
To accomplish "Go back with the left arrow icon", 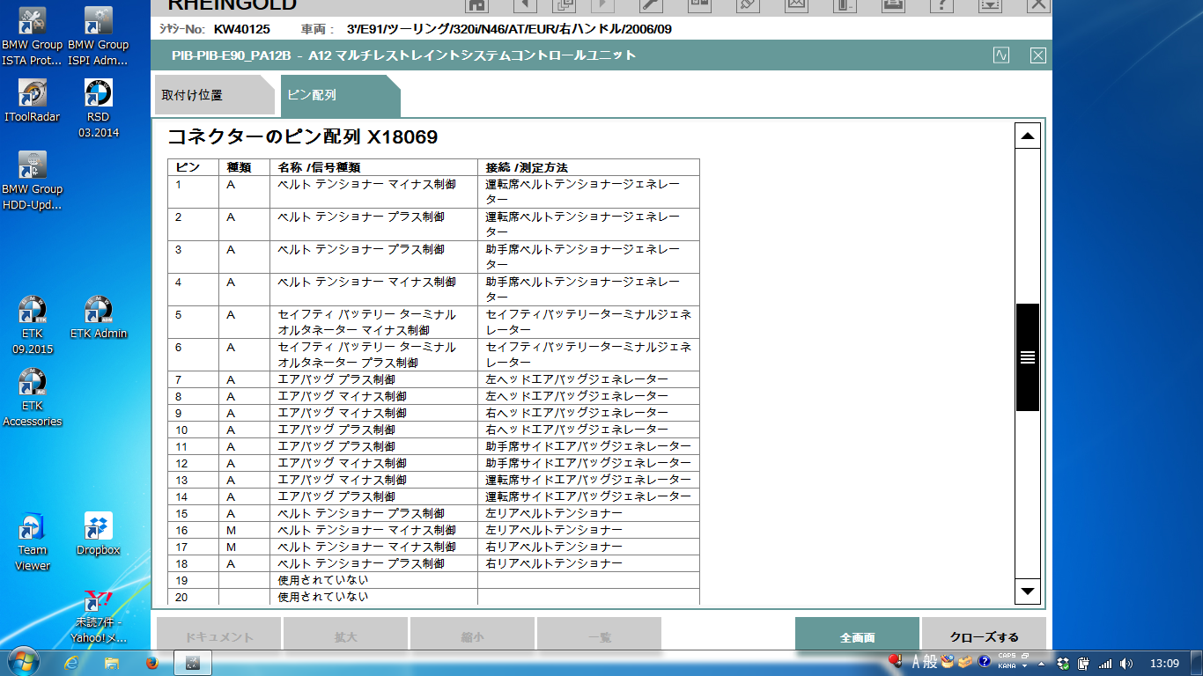I will point(524,4).
